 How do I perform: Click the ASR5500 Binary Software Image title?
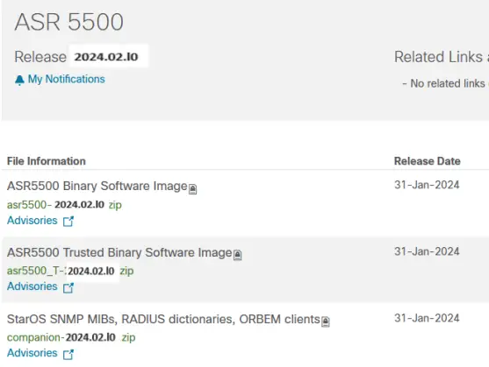pos(97,186)
